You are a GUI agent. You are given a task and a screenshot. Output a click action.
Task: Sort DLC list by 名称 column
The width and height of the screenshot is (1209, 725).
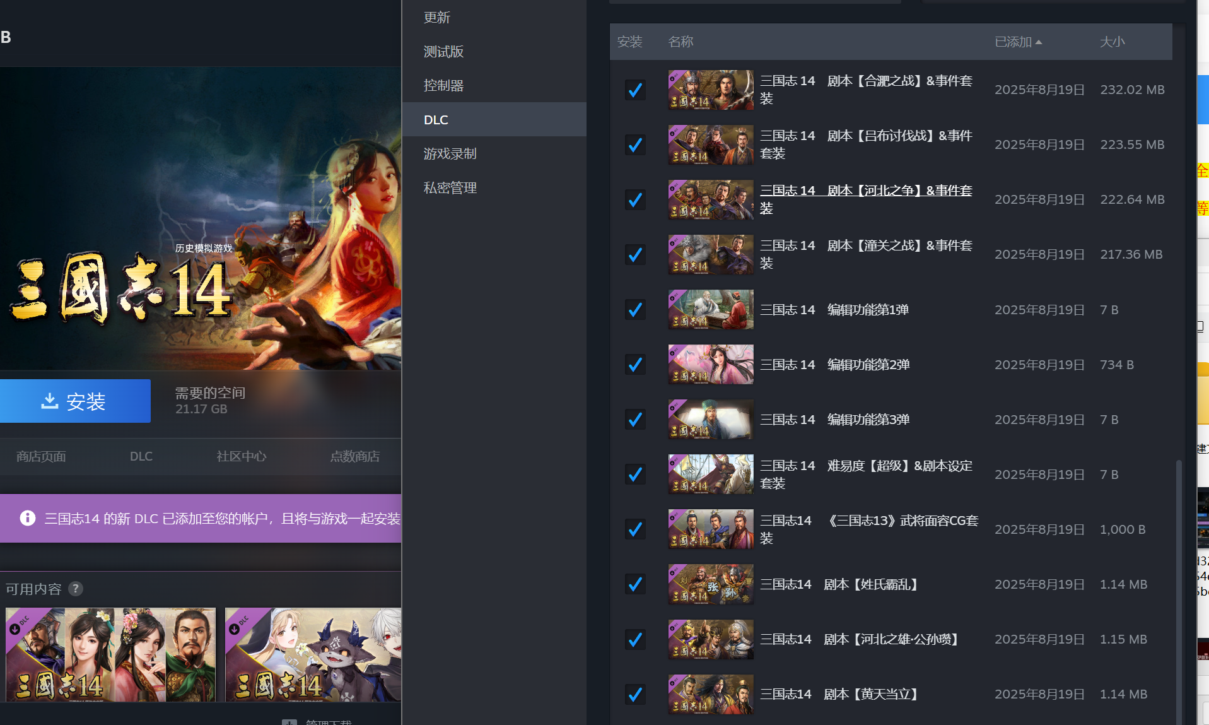(x=680, y=42)
